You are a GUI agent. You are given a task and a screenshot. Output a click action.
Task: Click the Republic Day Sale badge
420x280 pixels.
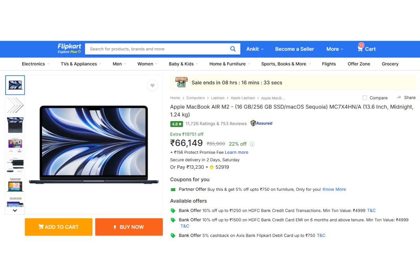tap(181, 82)
